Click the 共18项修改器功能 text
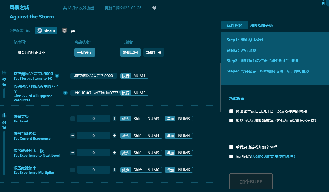The image size is (329, 192). (x=78, y=8)
